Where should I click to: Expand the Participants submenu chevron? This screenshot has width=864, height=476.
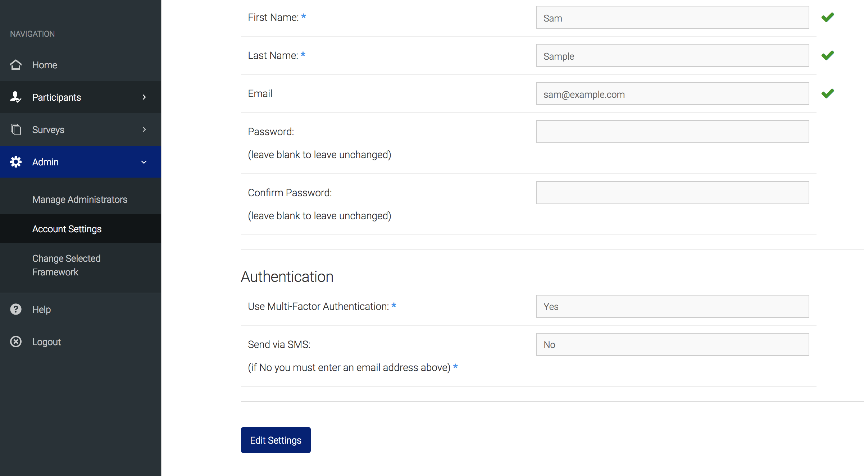click(144, 97)
